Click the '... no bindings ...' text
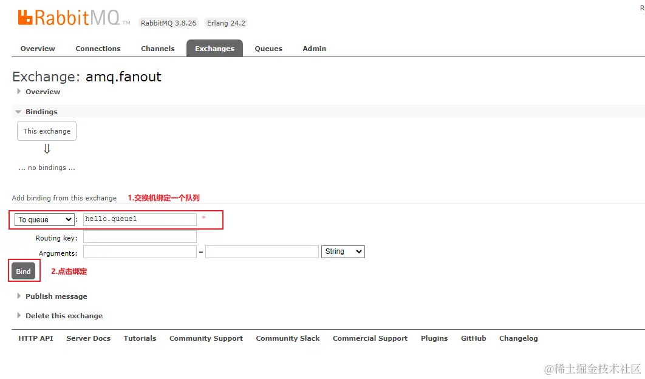The height and width of the screenshot is (379, 645). (x=47, y=168)
